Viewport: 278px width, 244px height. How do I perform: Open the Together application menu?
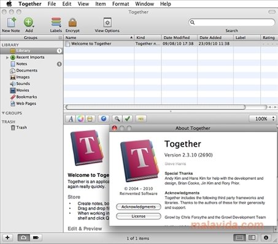[x=30, y=4]
